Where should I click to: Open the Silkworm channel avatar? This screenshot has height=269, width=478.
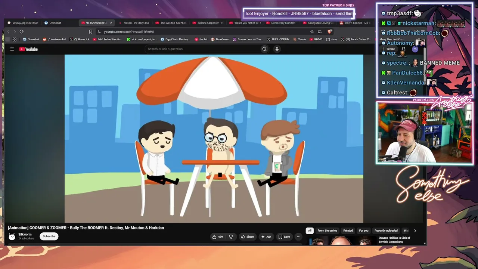tap(12, 236)
